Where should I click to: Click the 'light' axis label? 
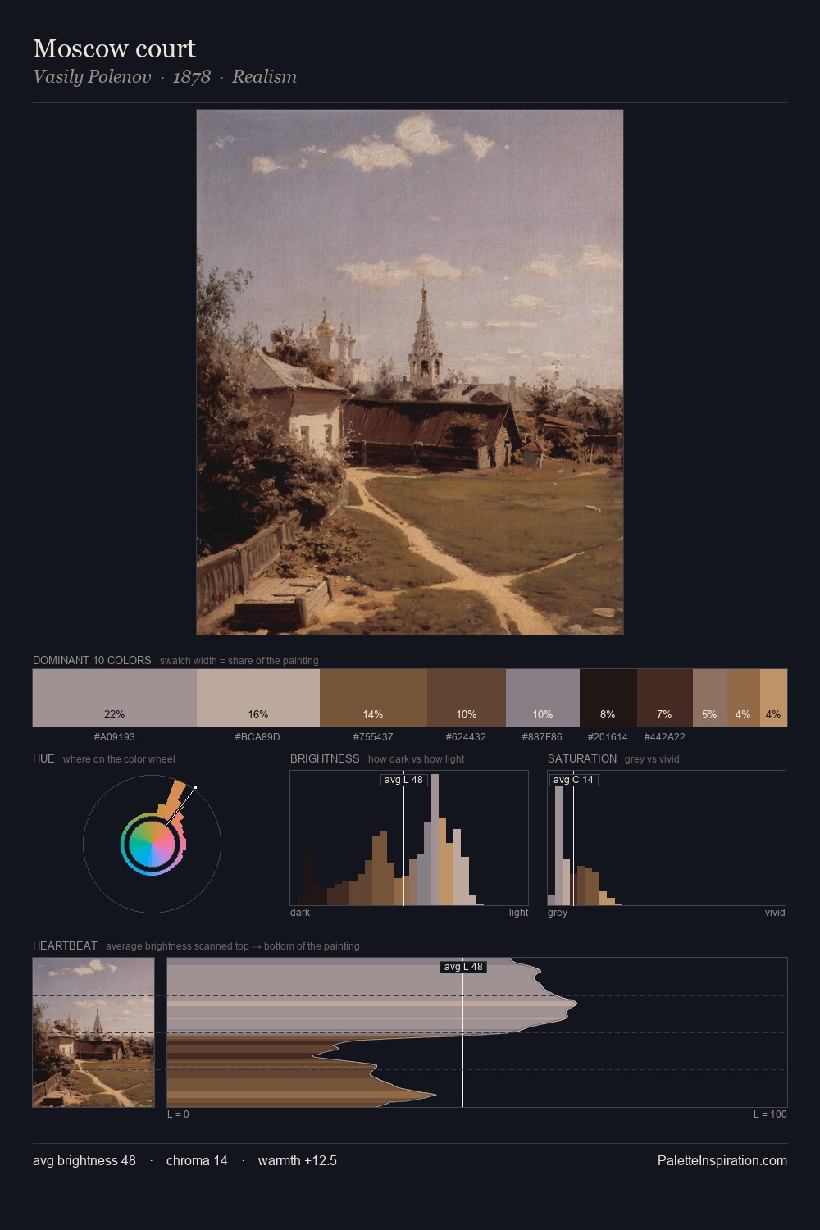coord(519,913)
